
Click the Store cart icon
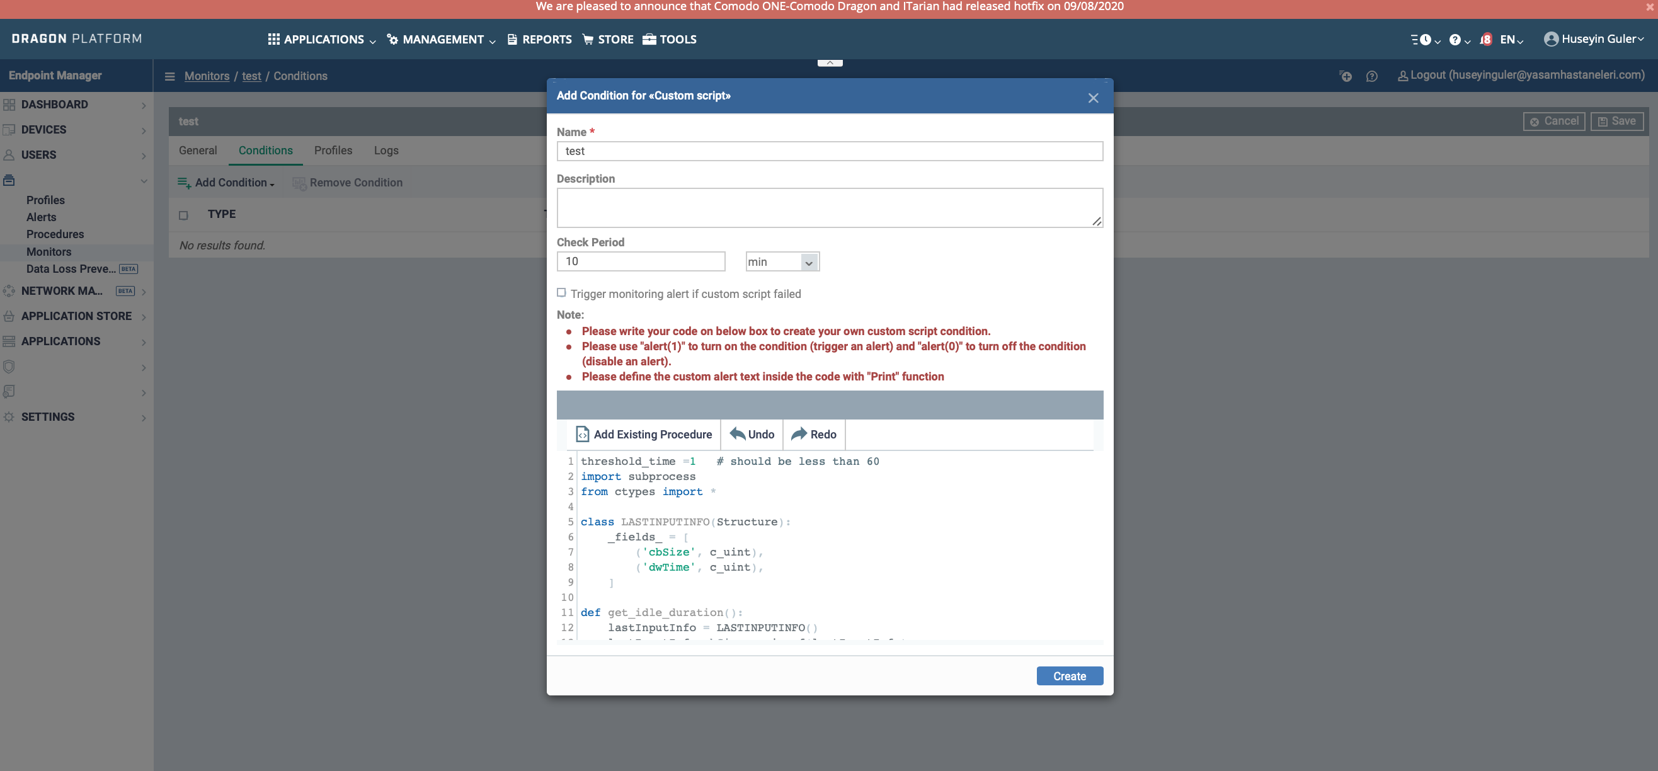coord(588,39)
